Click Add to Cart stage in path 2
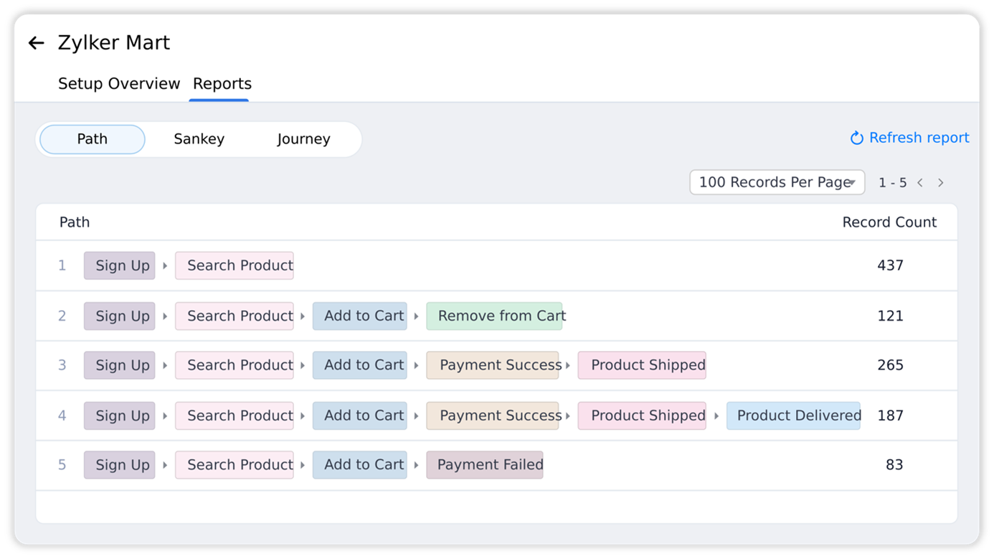The height and width of the screenshot is (559, 994). pyautogui.click(x=360, y=316)
